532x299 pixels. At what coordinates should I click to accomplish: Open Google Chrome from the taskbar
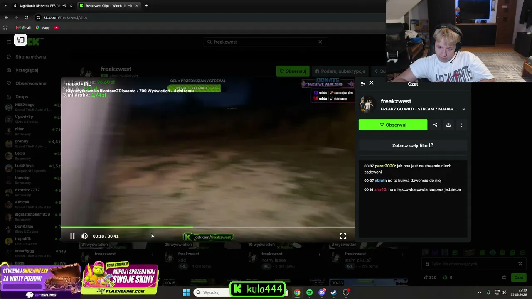[x=297, y=292]
